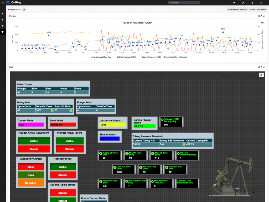The width and height of the screenshot is (269, 202).
Task: Open the hamburger menu in top bar
Action: coord(3,3)
